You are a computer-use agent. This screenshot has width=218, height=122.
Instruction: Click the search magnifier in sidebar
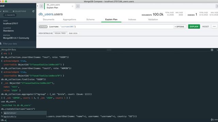click(x=1, y=44)
